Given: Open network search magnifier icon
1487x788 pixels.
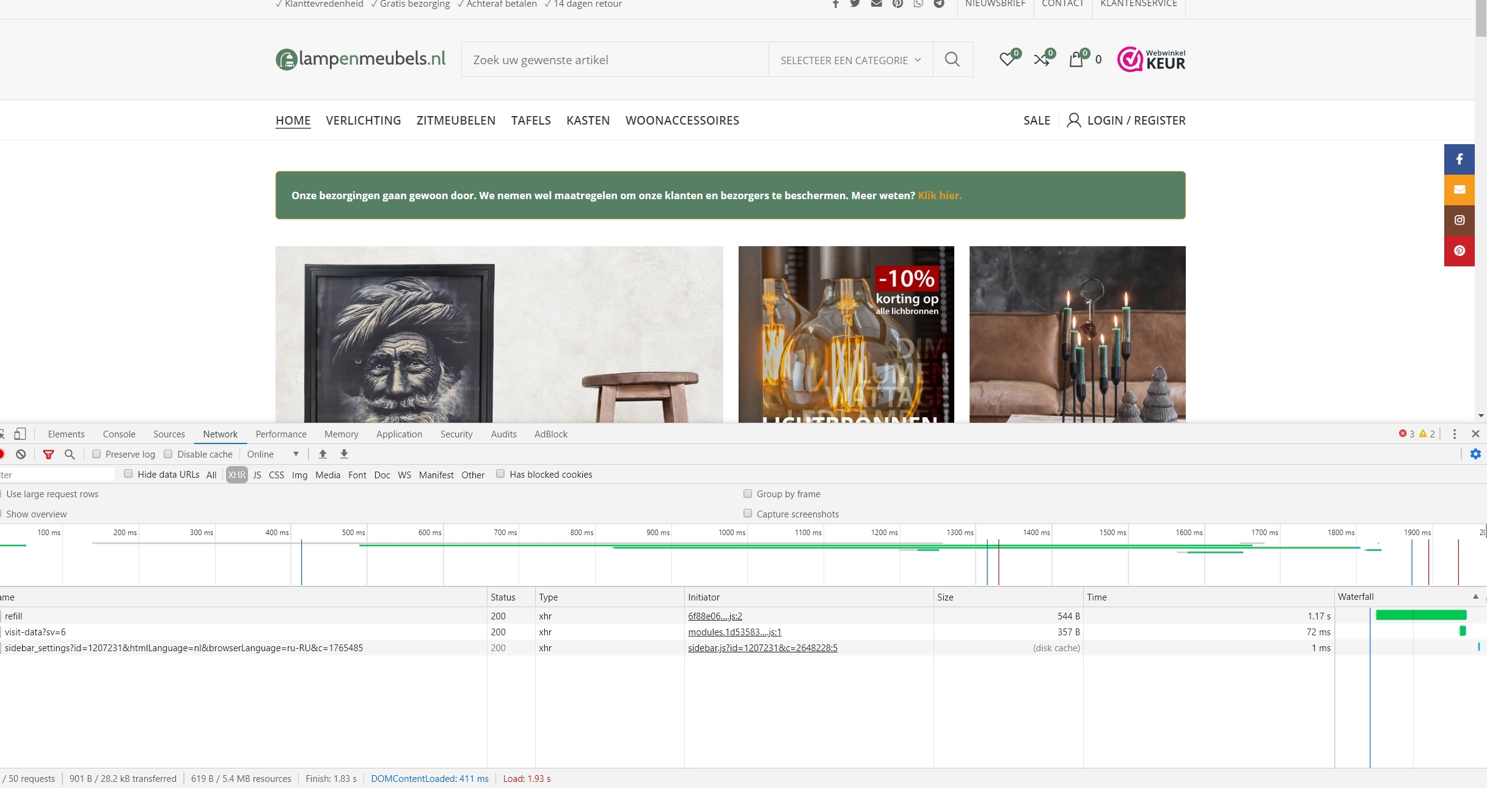Looking at the screenshot, I should click(70, 454).
